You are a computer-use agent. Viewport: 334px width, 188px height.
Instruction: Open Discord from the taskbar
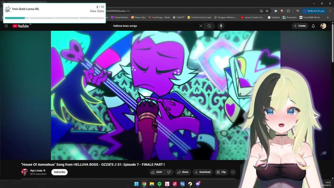click(198, 184)
